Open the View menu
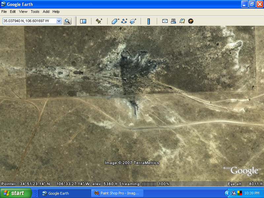264x198 pixels. click(23, 12)
